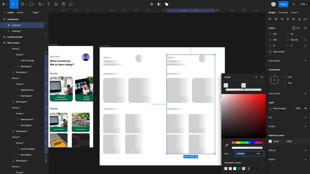Image resolution: width=310 pixels, height=174 pixels.
Task: Switch to the Design tab
Action: [x=272, y=13]
